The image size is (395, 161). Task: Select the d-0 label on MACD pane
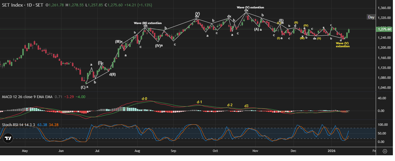click(x=145, y=99)
